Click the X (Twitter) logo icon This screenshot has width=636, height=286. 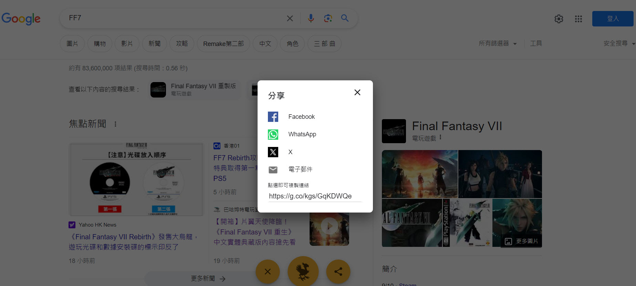click(273, 152)
